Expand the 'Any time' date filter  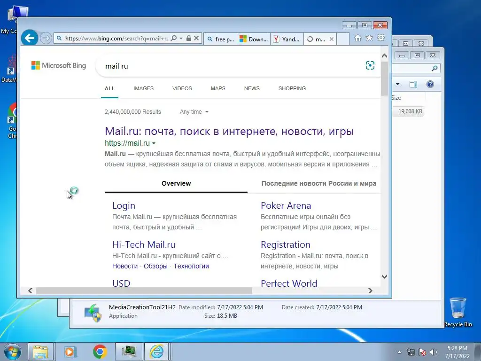click(194, 112)
